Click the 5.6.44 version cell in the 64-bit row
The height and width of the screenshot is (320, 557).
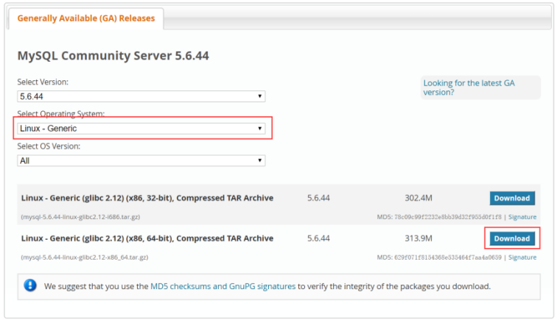pyautogui.click(x=318, y=238)
